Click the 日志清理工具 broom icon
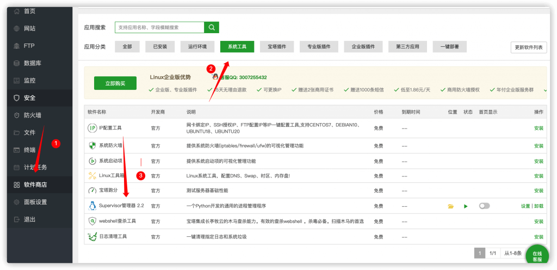Viewport: 557px width, 270px height. point(92,237)
